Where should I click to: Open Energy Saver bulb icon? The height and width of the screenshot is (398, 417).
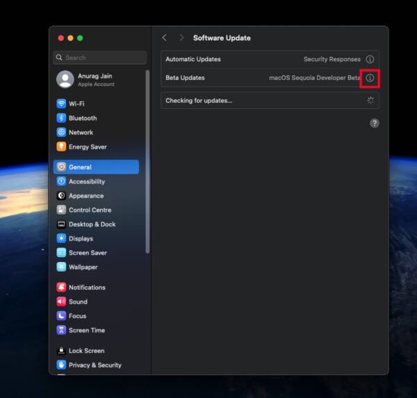pos(61,147)
